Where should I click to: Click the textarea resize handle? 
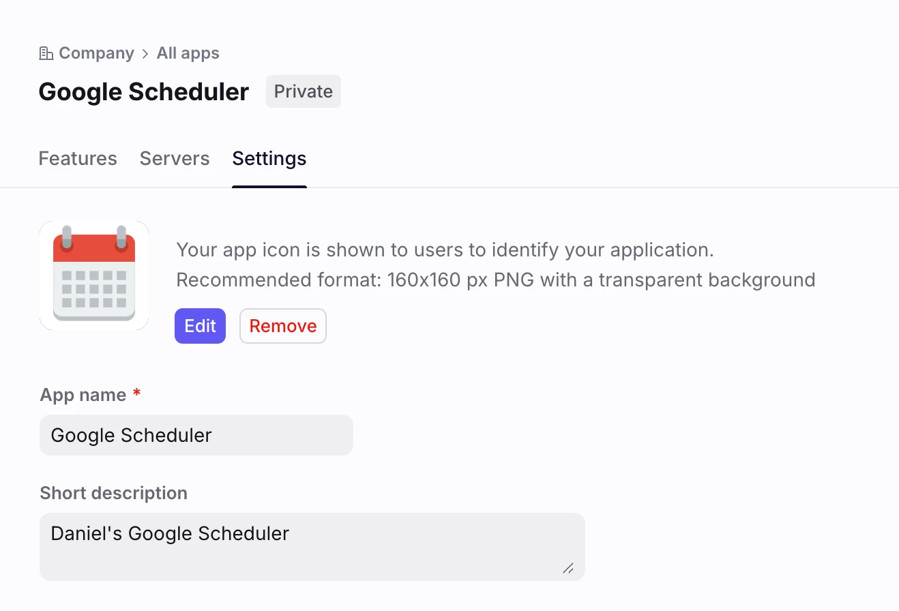[568, 568]
